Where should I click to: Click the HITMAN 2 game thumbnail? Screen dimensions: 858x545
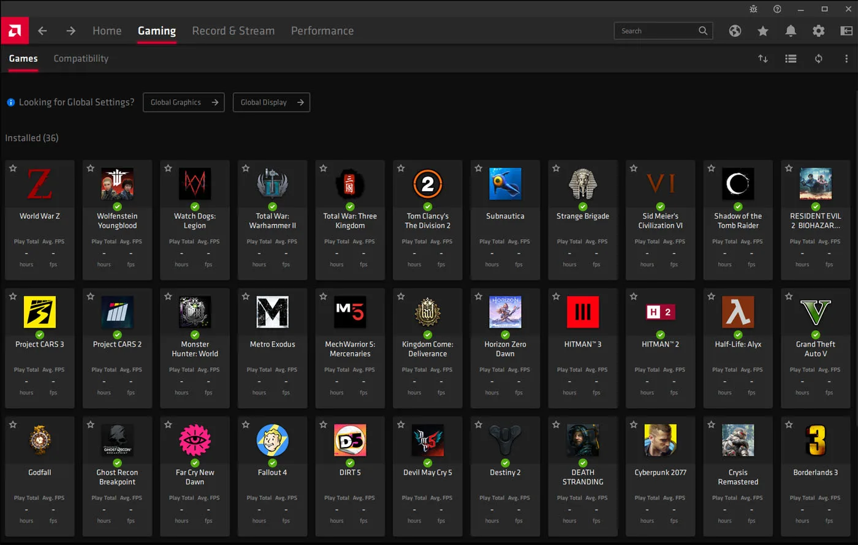pyautogui.click(x=661, y=312)
